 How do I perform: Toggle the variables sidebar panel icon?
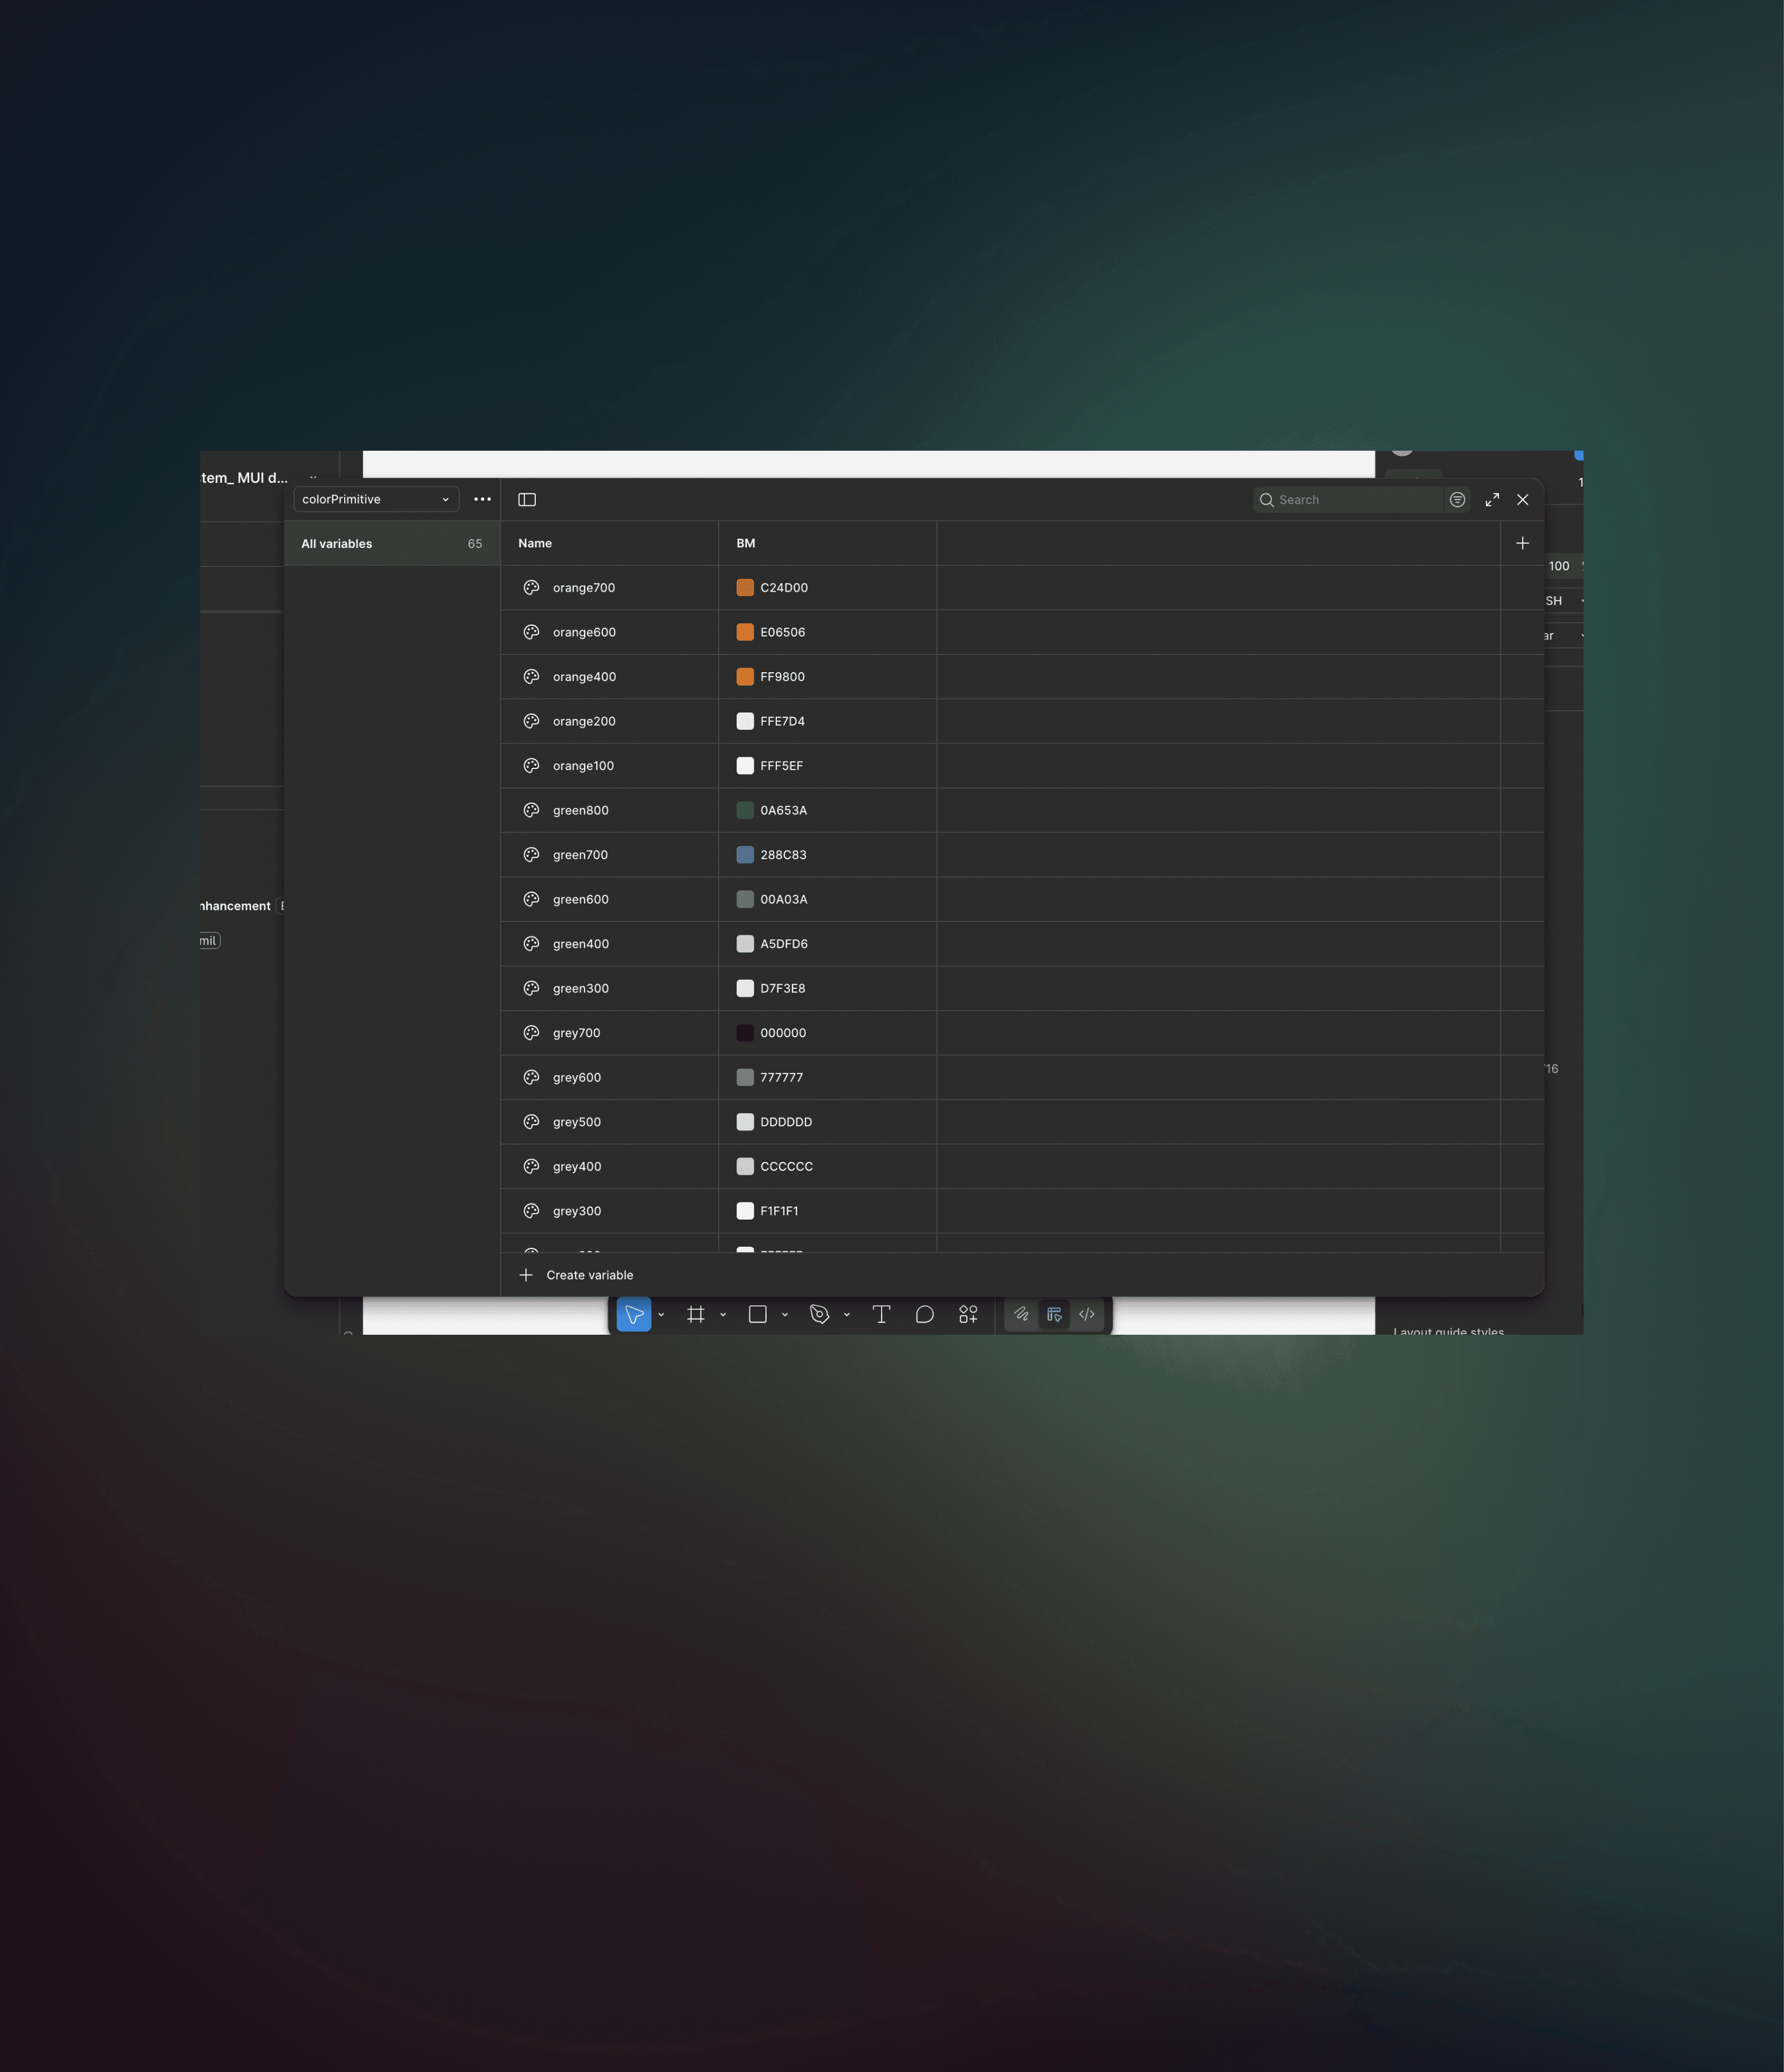tap(527, 500)
